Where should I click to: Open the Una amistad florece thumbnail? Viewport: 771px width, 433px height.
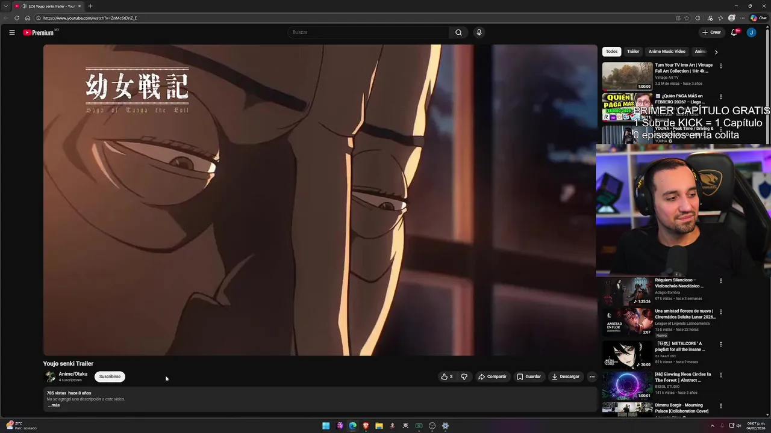627,322
